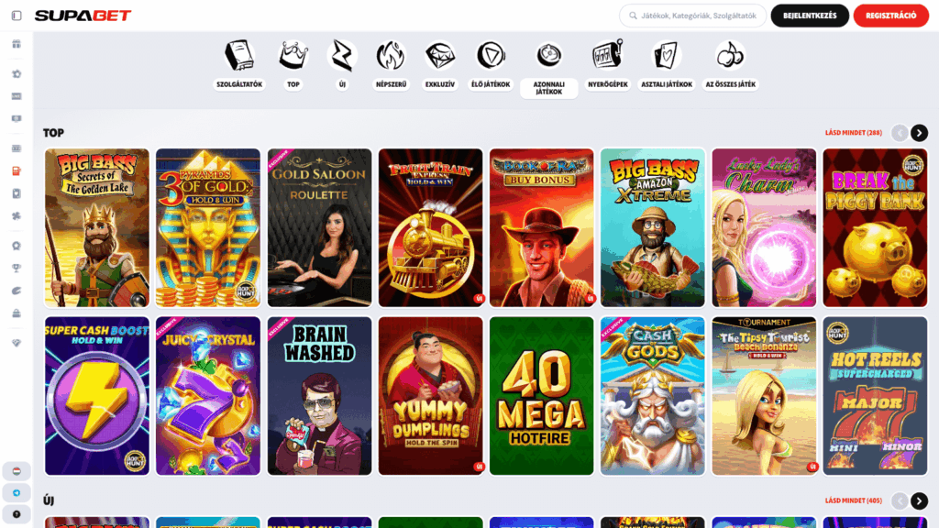Image resolution: width=939 pixels, height=528 pixels.
Task: Show next games in ÚJ carousel
Action: pyautogui.click(x=919, y=501)
